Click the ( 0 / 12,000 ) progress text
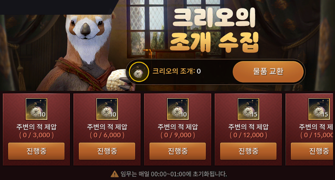 248,135
